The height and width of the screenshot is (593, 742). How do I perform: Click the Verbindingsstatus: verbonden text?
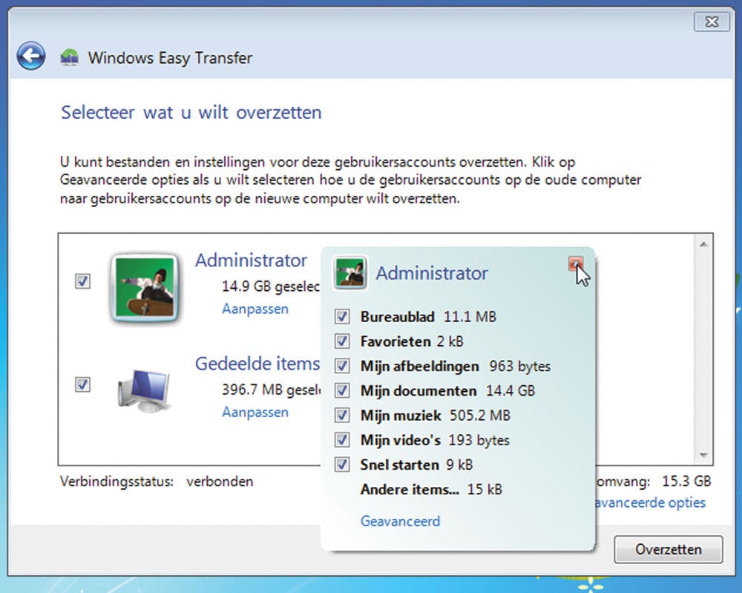(157, 482)
